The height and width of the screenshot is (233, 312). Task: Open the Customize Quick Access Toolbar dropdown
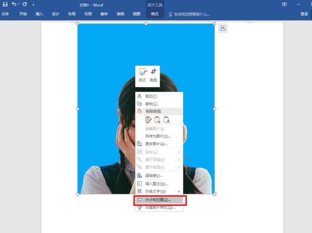33,5
